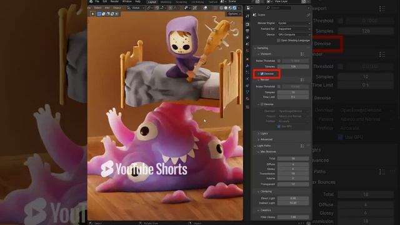400x225 pixels.
Task: Open the Physics properties tab icon
Action: point(247,79)
